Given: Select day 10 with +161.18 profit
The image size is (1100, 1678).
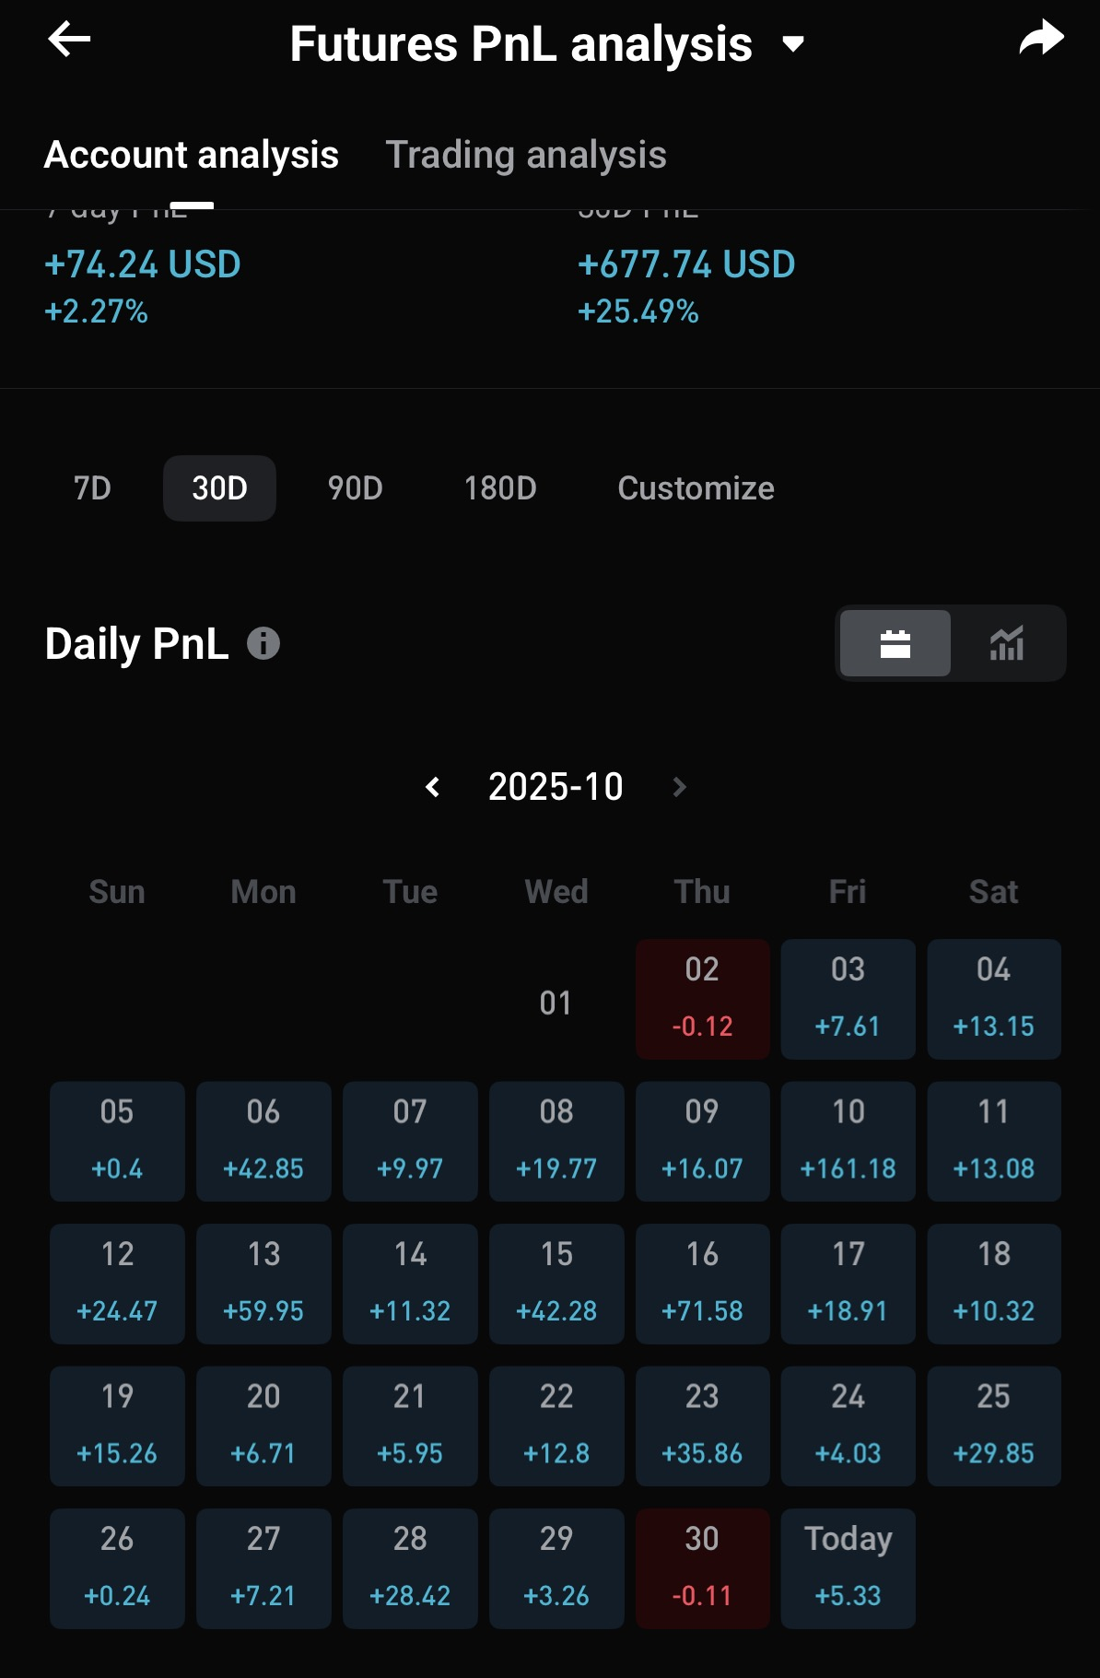Looking at the screenshot, I should [848, 1141].
